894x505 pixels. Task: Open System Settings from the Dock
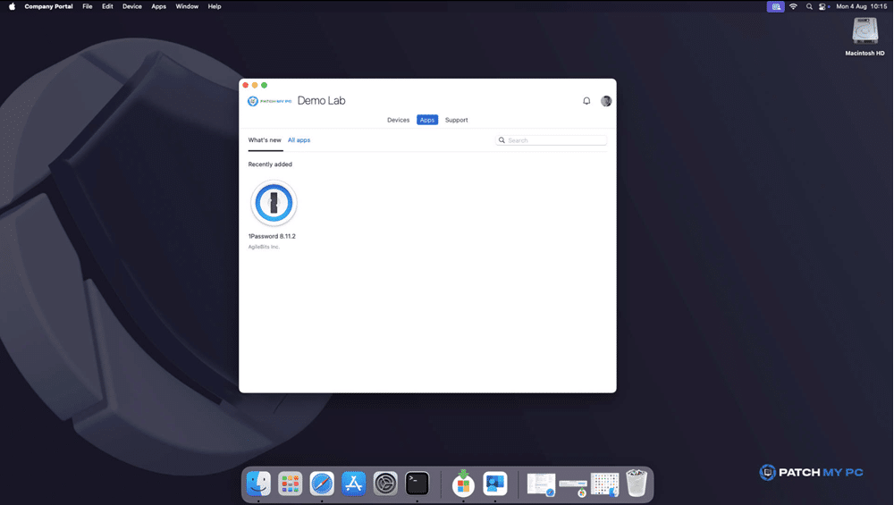(x=385, y=484)
